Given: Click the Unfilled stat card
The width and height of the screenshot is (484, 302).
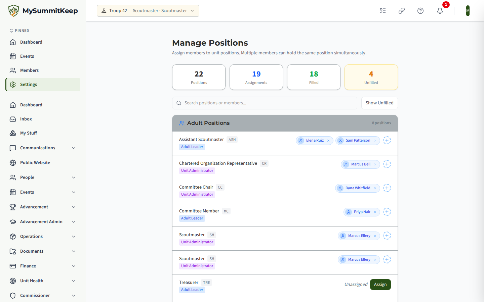Looking at the screenshot, I should 371,77.
